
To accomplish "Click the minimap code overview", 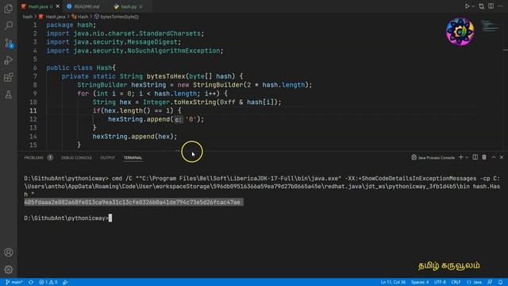I will (x=491, y=26).
